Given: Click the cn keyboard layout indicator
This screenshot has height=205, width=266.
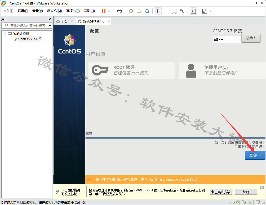Looking at the screenshot, I should coord(227,39).
